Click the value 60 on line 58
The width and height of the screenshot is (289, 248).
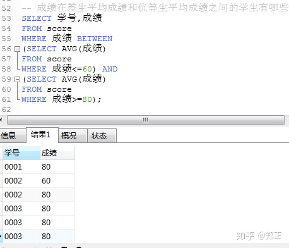[x=87, y=69]
